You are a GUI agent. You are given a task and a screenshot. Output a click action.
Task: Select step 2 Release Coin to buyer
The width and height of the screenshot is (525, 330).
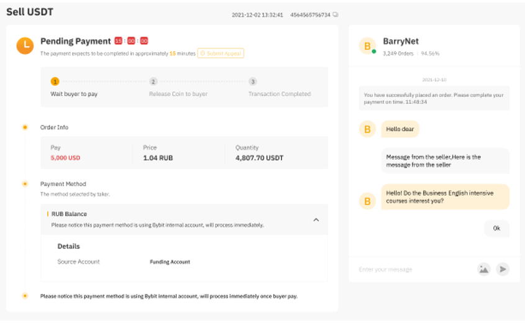pos(153,81)
